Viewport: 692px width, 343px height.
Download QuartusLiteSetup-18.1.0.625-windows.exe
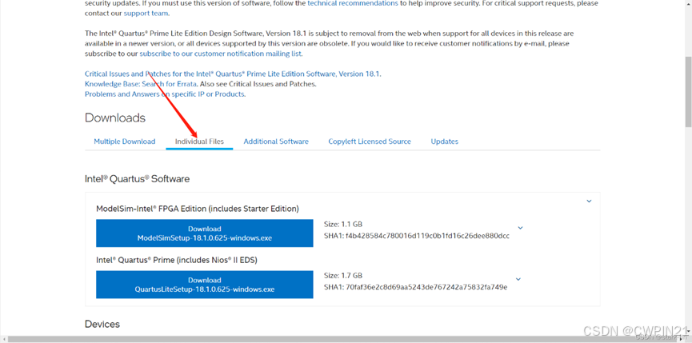pyautogui.click(x=204, y=285)
